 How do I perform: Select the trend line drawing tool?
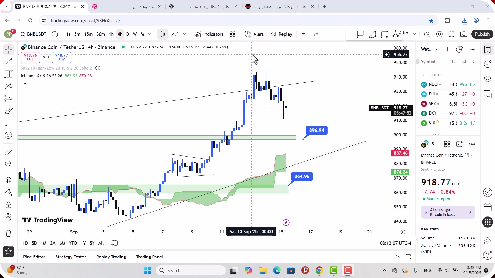click(x=9, y=62)
